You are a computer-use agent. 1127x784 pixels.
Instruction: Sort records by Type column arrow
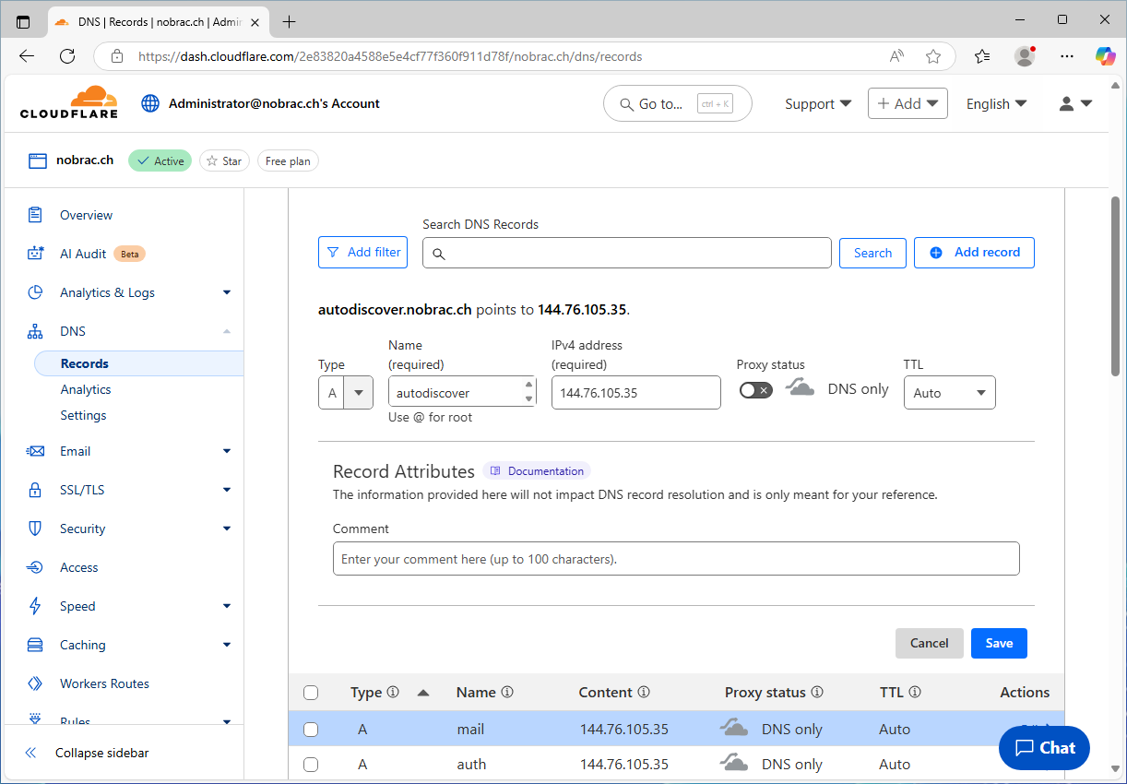pos(423,693)
